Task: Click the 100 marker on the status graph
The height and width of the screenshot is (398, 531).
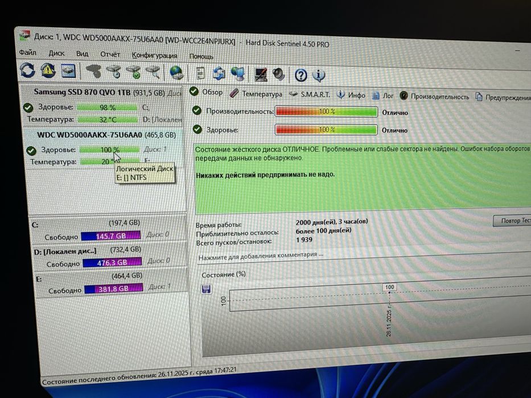Action: coord(389,287)
